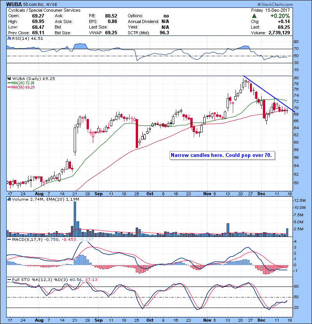The width and height of the screenshot is (312, 324).
Task: Click the SCTR (Mid) value 96.3
Action: coord(164,33)
